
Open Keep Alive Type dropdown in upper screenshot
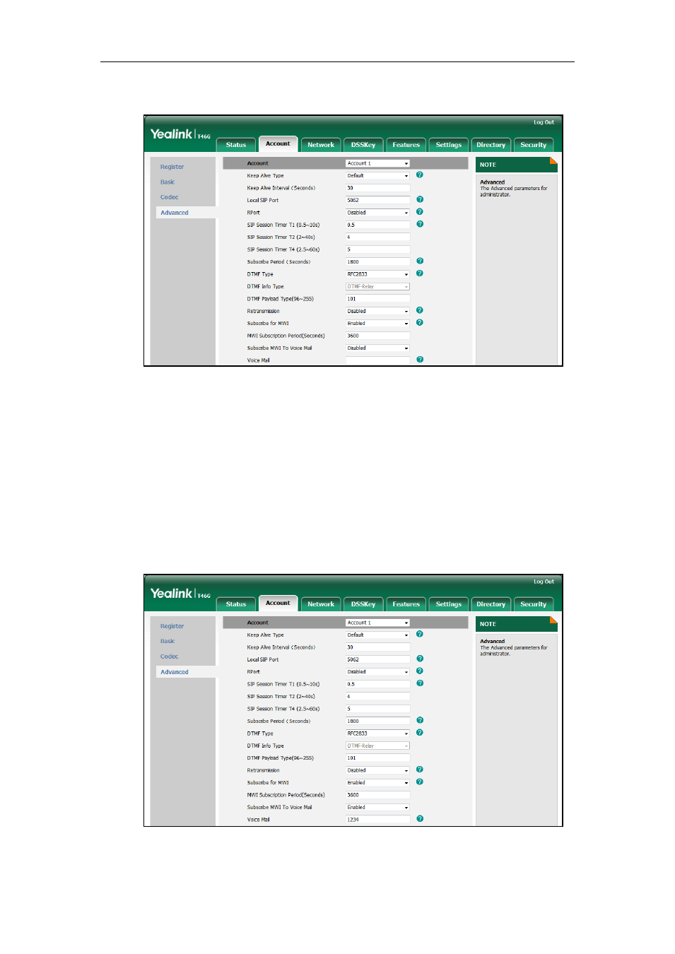click(x=377, y=175)
